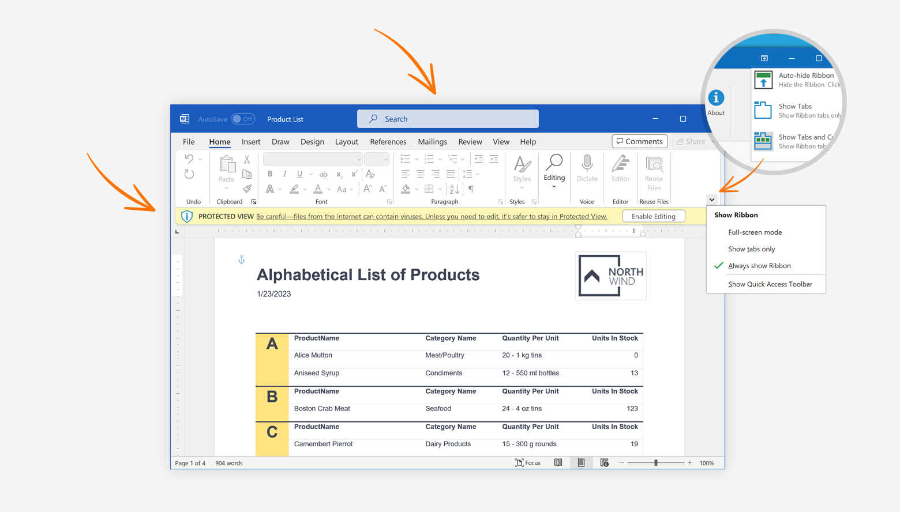Click the zoom slider handle
Viewport: 900px width, 512px height.
656,463
